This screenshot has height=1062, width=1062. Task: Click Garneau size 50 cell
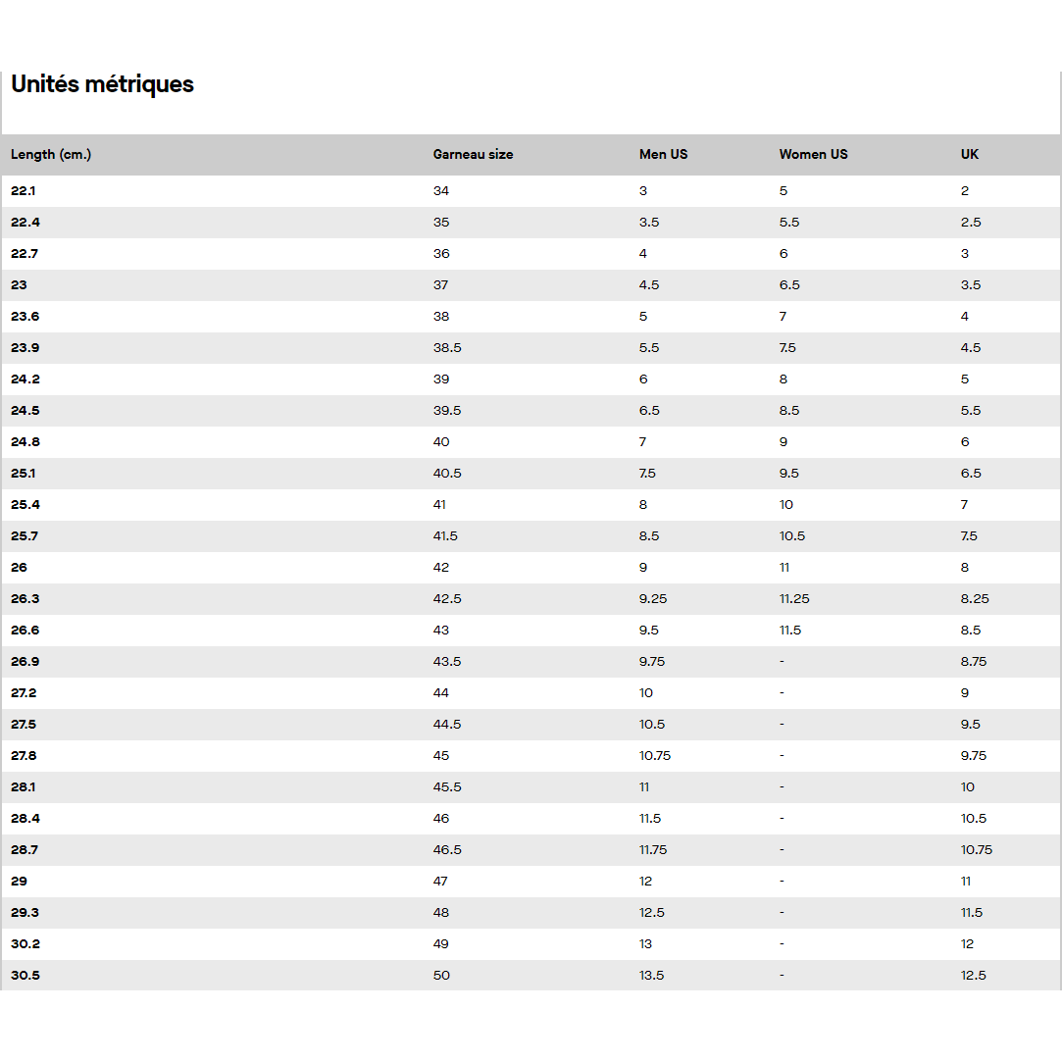click(x=441, y=976)
